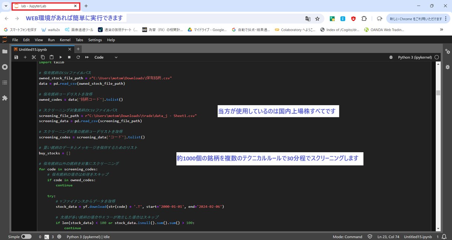
Task: Enable the notebook debugger bug icon
Action: pyautogui.click(x=391, y=57)
